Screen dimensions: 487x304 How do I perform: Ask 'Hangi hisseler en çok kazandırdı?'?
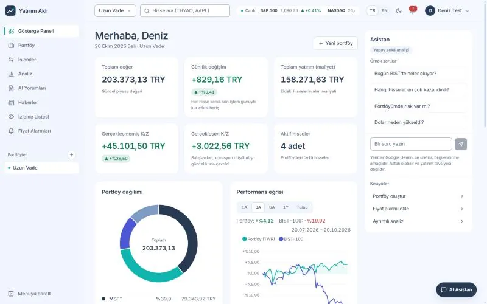pyautogui.click(x=418, y=89)
